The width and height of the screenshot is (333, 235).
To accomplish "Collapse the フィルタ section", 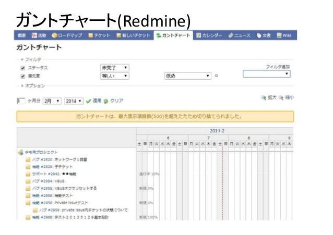I will click(x=31, y=59).
